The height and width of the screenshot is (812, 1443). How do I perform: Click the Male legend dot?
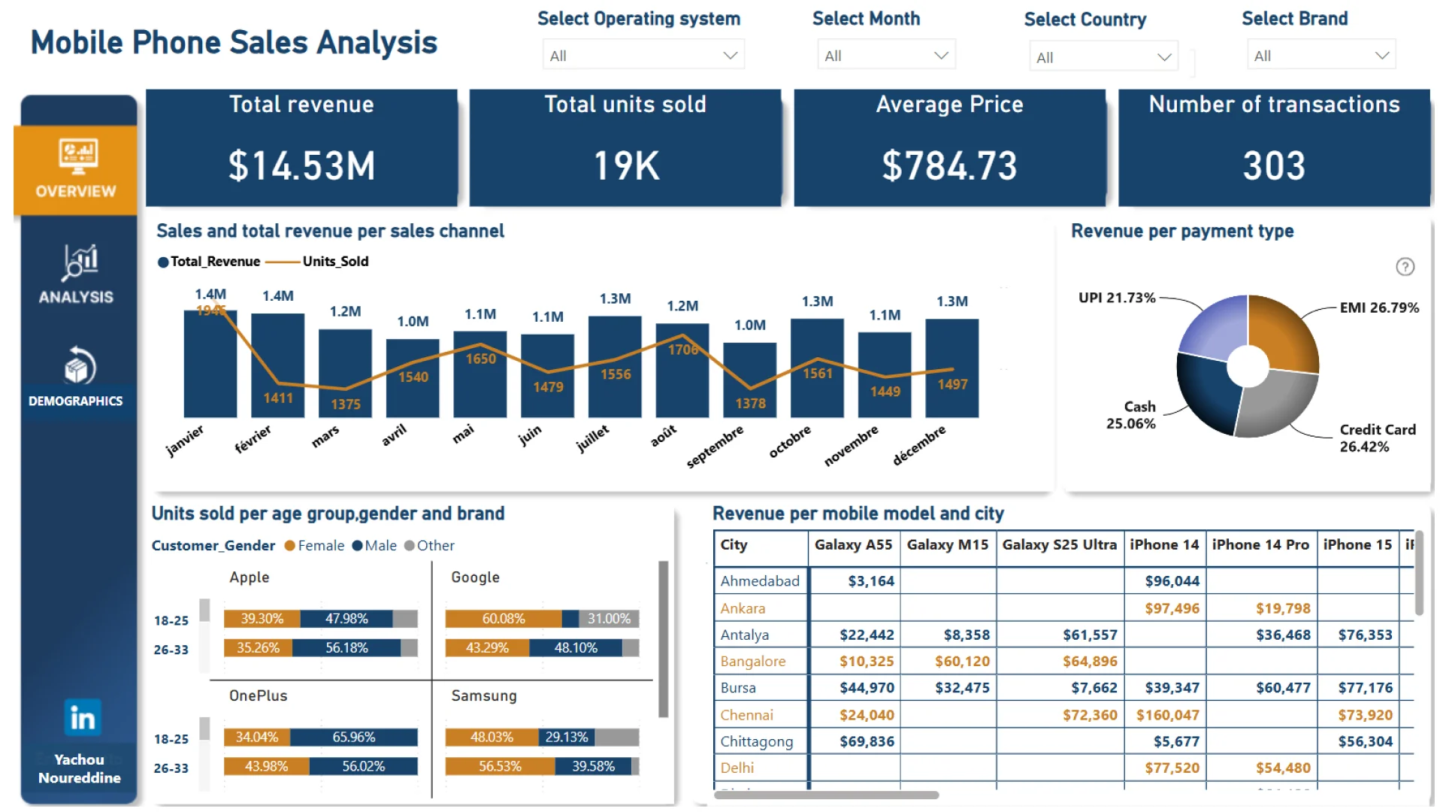(x=357, y=546)
